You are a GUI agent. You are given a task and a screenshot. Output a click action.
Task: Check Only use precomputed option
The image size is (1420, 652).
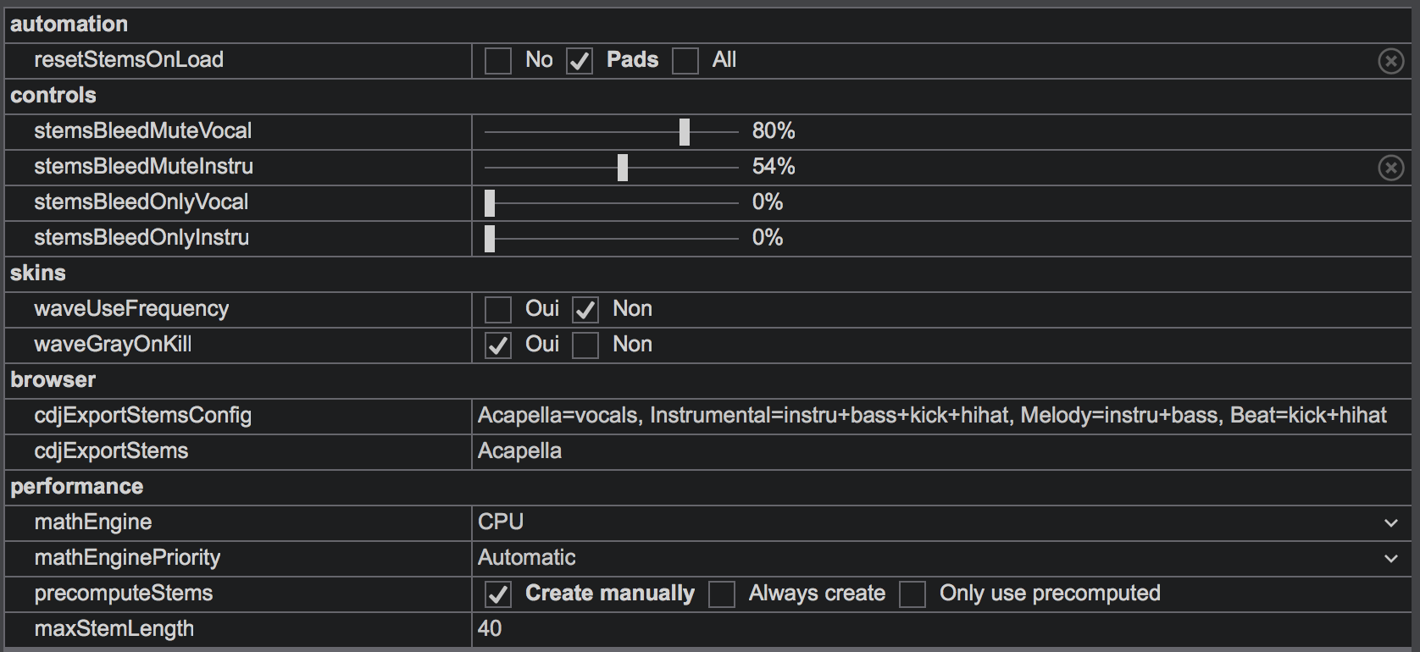[x=912, y=594]
